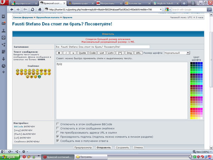Switch to the 'Hugis Av Tofel...' tab

click(x=166, y=4)
